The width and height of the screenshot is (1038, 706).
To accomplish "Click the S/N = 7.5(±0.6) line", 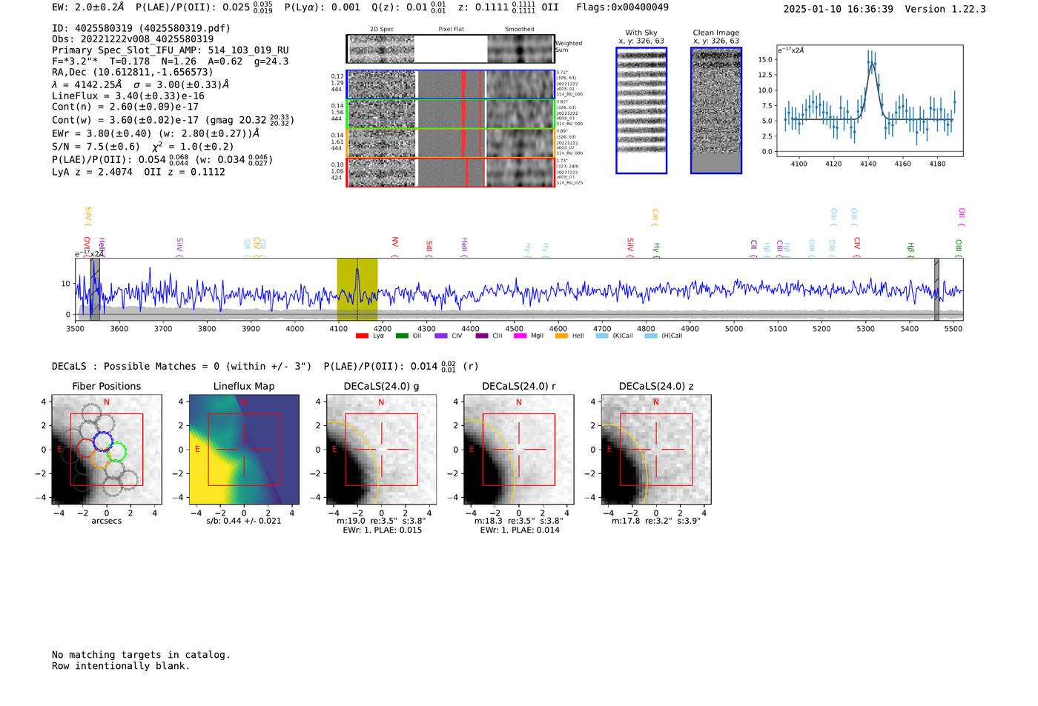I will 143,146.
